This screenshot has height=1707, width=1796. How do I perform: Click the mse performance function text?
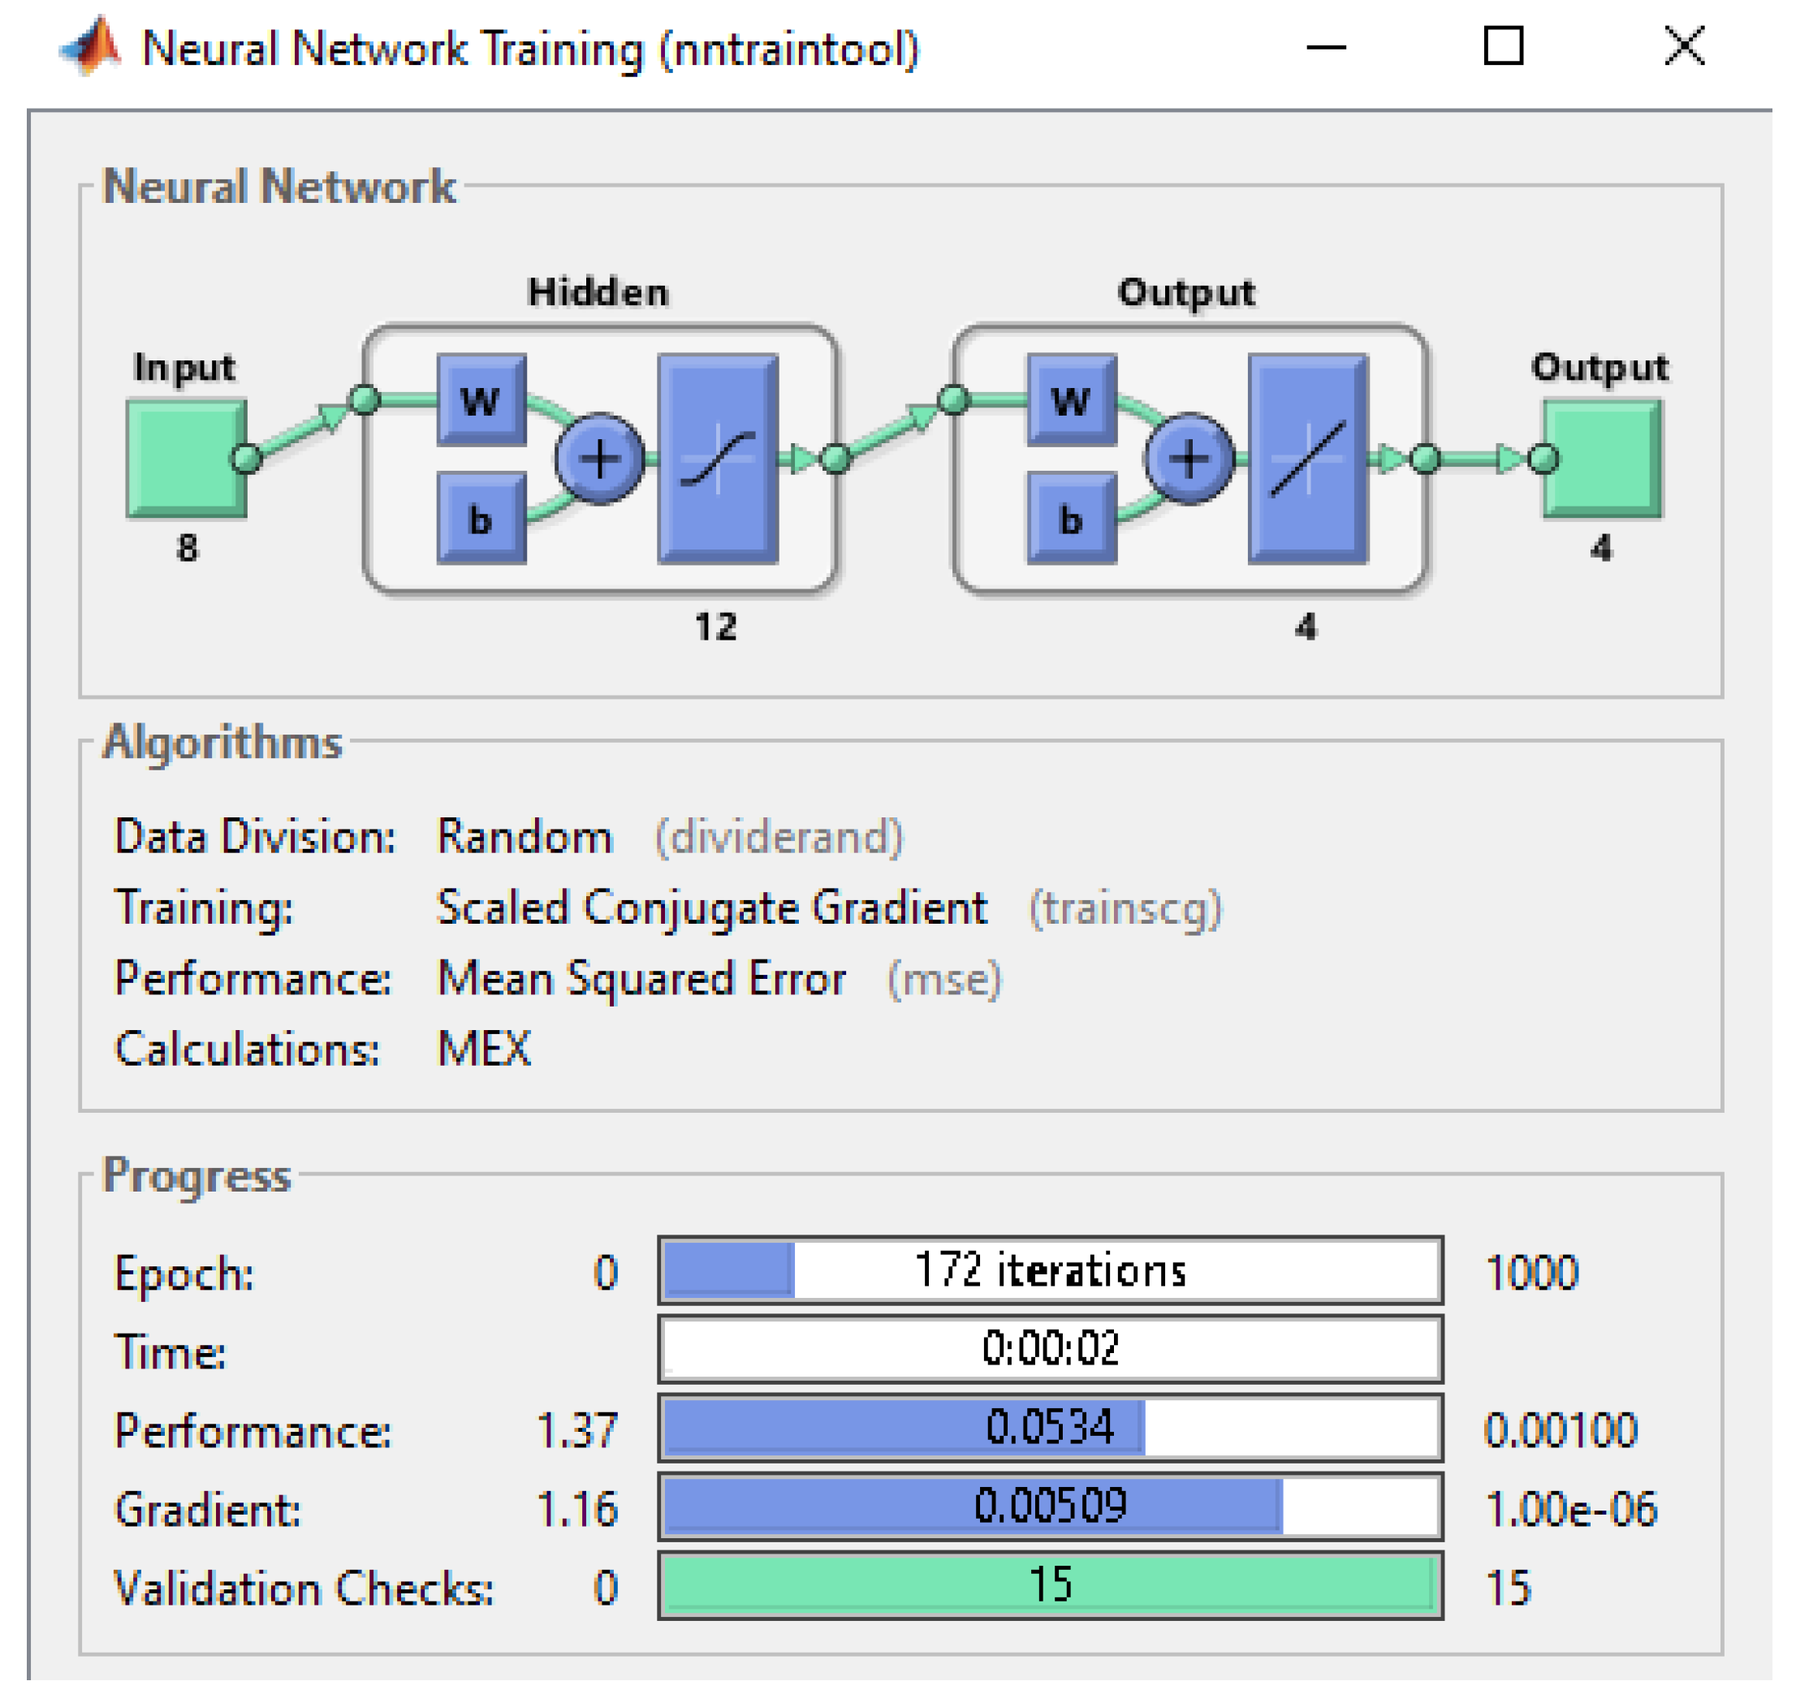click(x=944, y=979)
